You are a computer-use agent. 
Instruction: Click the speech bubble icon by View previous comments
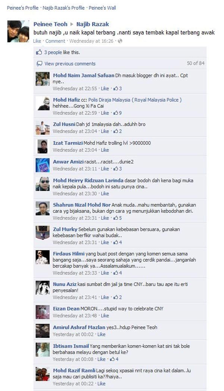pos(39,64)
